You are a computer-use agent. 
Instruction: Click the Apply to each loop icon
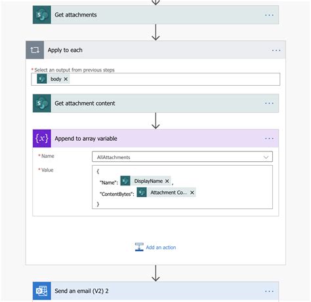point(35,50)
